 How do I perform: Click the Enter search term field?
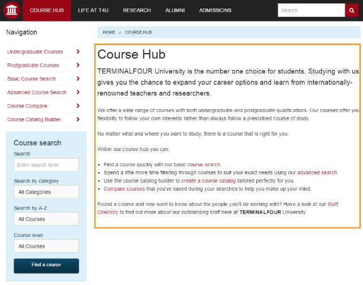pos(46,165)
